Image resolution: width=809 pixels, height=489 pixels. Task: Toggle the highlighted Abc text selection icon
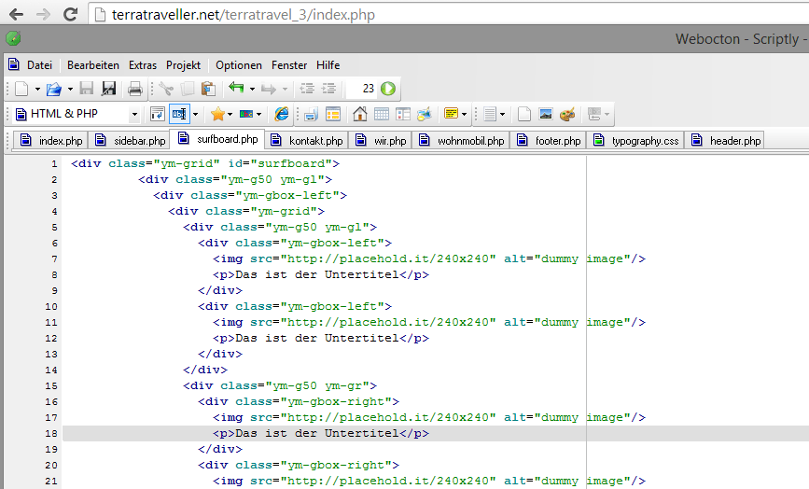pos(179,114)
